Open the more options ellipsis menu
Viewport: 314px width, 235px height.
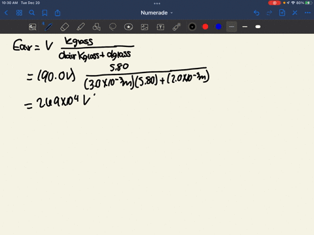pos(307,13)
